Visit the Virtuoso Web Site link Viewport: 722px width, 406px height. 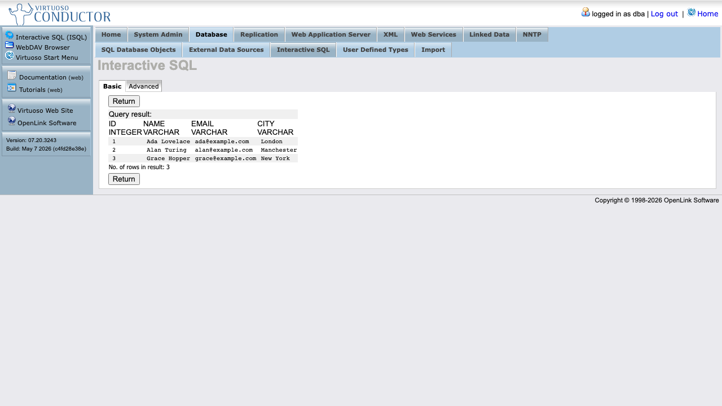click(x=45, y=111)
